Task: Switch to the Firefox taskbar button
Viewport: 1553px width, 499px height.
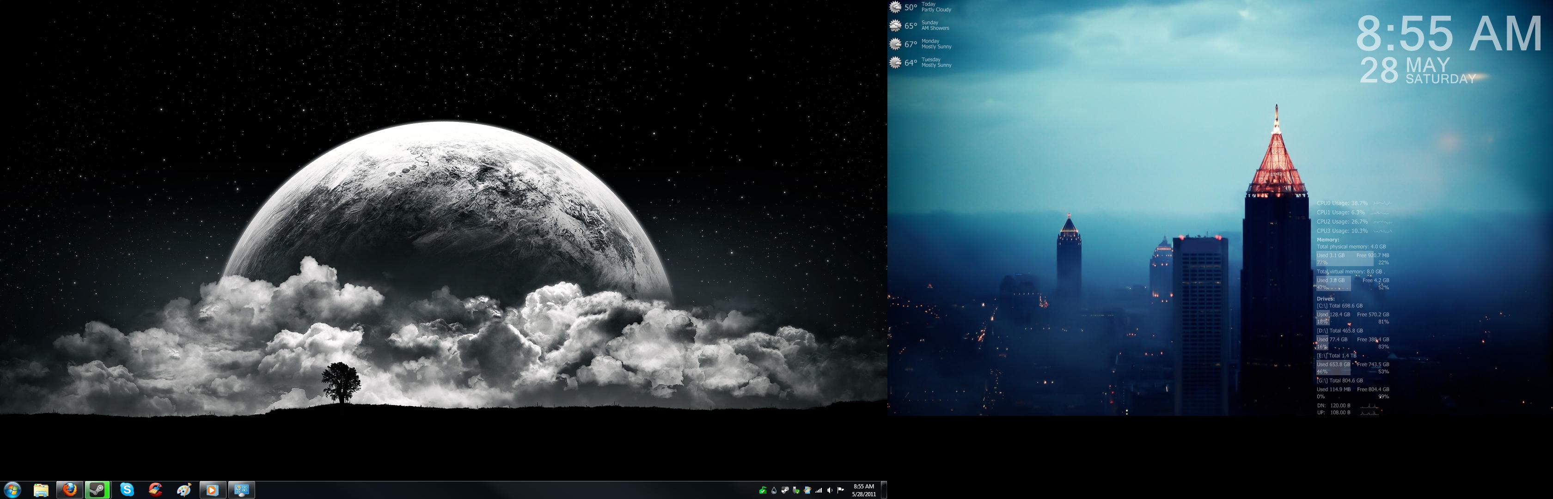Action: coord(69,490)
